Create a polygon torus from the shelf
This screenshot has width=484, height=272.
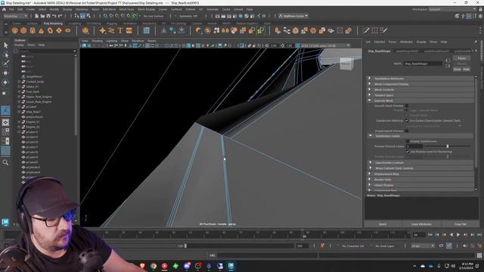(x=50, y=30)
